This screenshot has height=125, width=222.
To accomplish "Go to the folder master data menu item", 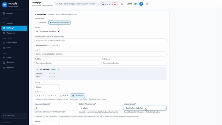I will [x=14, y=23].
